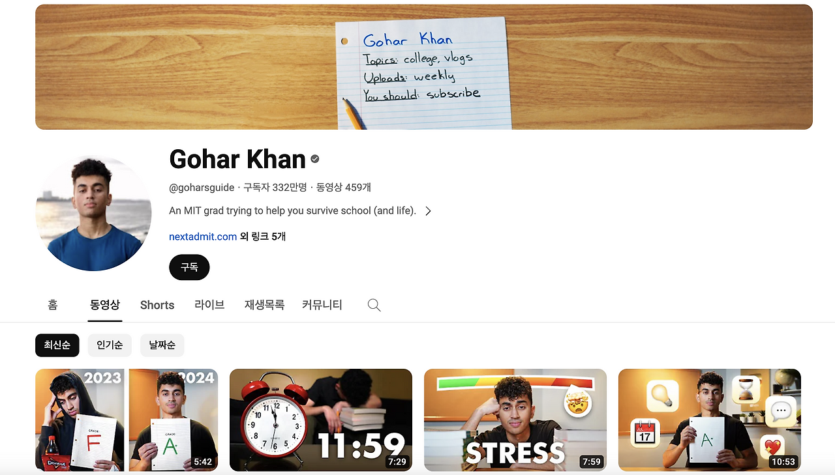Open the STRESS video thumbnail
The width and height of the screenshot is (835, 475).
point(515,420)
